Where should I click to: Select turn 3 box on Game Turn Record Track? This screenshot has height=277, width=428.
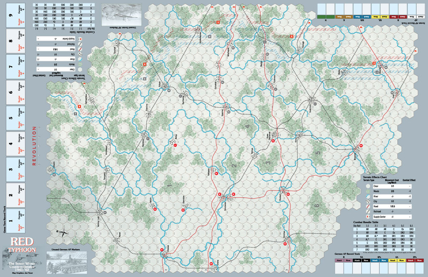(x=16, y=170)
